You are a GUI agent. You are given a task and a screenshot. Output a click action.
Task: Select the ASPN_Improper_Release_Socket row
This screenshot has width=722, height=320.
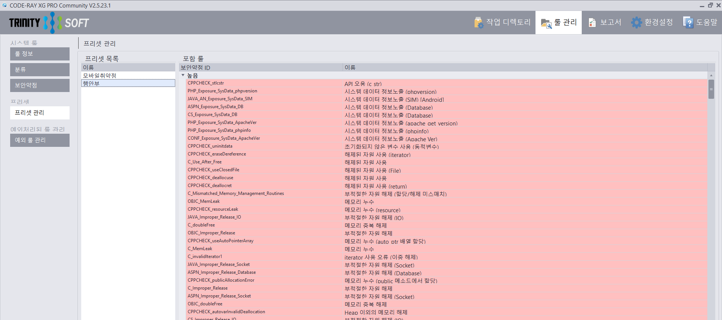click(447, 296)
